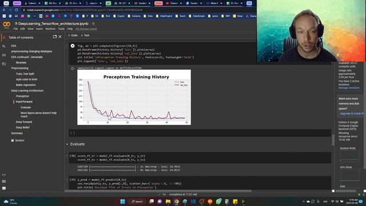This screenshot has height=206, width=366.
Task: Click the notebook vertical scrollbar
Action: pos(333,140)
